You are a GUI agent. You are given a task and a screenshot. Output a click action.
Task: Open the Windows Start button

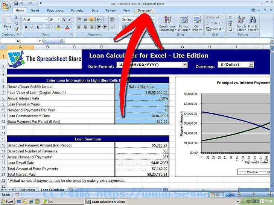8,202
